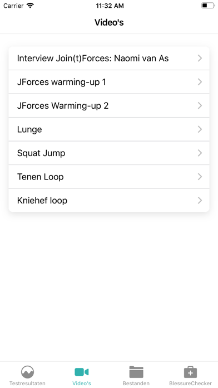Open the Squat Jump video

pyautogui.click(x=109, y=153)
